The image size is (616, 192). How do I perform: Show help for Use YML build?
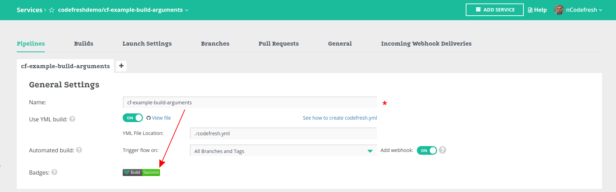coord(72,119)
